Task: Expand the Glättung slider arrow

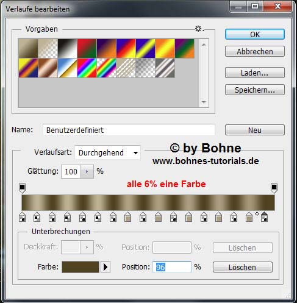Action: (87, 172)
